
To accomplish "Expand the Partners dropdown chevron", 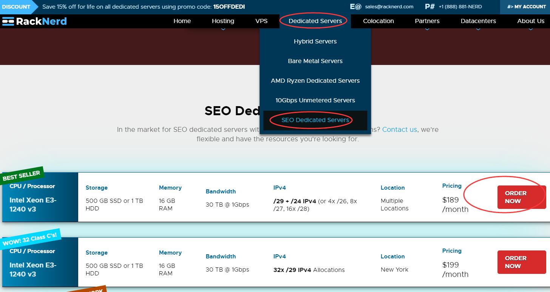I will [x=427, y=29].
